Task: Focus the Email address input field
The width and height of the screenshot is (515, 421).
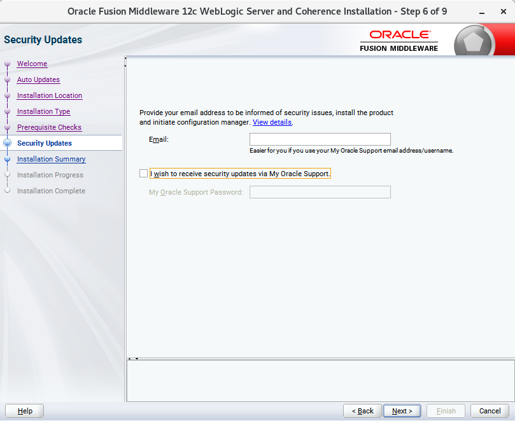Action: click(x=320, y=140)
